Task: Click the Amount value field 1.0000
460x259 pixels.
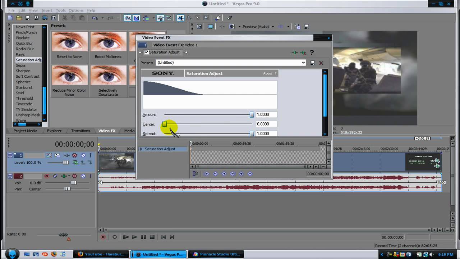Action: [x=266, y=114]
